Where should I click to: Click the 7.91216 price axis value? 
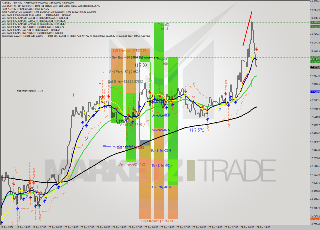coord(315,75)
